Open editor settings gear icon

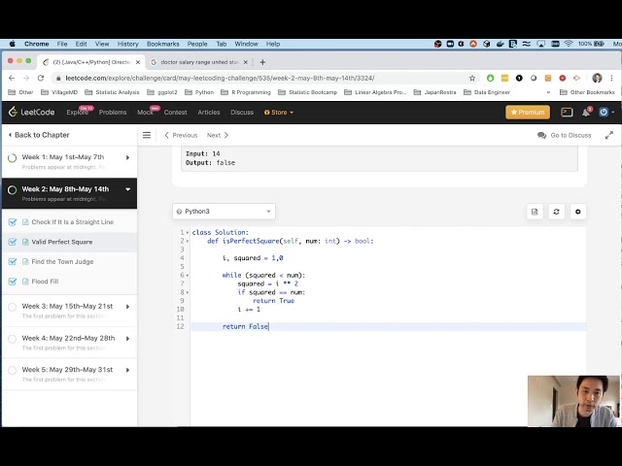click(x=578, y=212)
